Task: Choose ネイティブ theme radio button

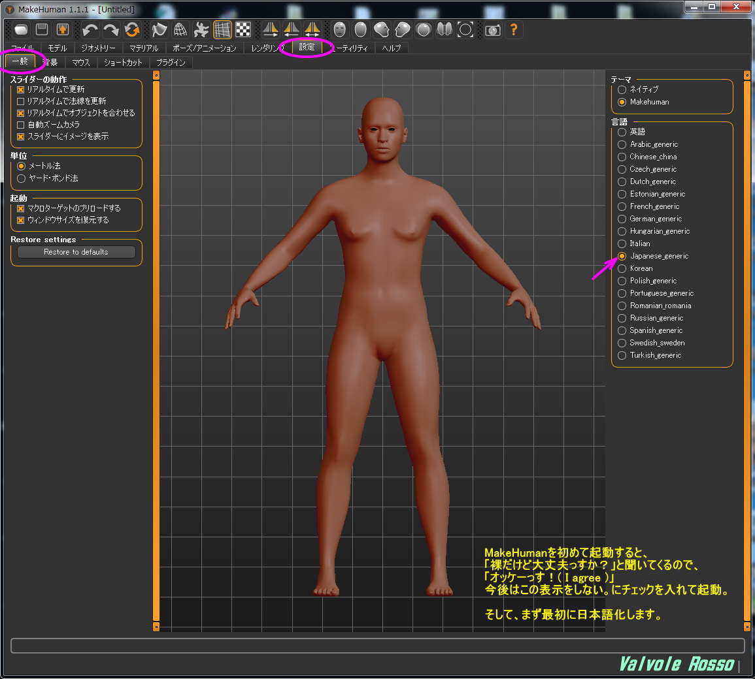Action: [622, 89]
